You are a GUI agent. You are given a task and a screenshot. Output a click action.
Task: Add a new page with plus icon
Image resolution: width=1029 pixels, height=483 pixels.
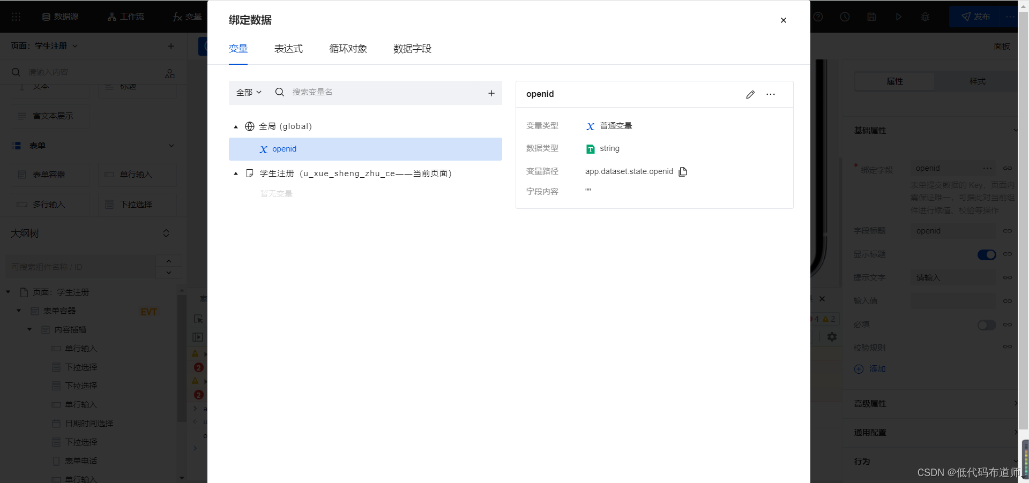171,46
